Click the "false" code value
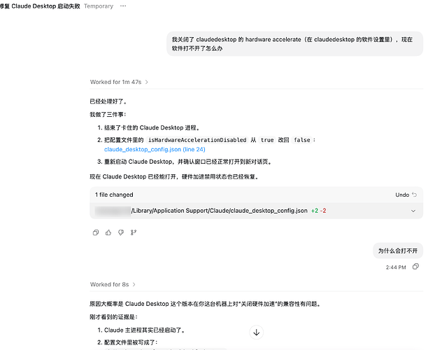Viewport: 428px width, 350px height. coord(302,140)
